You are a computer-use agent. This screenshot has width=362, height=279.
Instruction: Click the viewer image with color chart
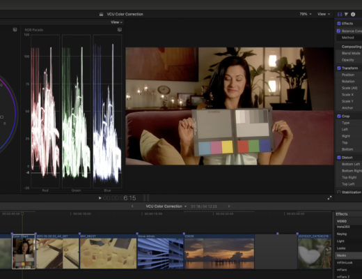230,106
